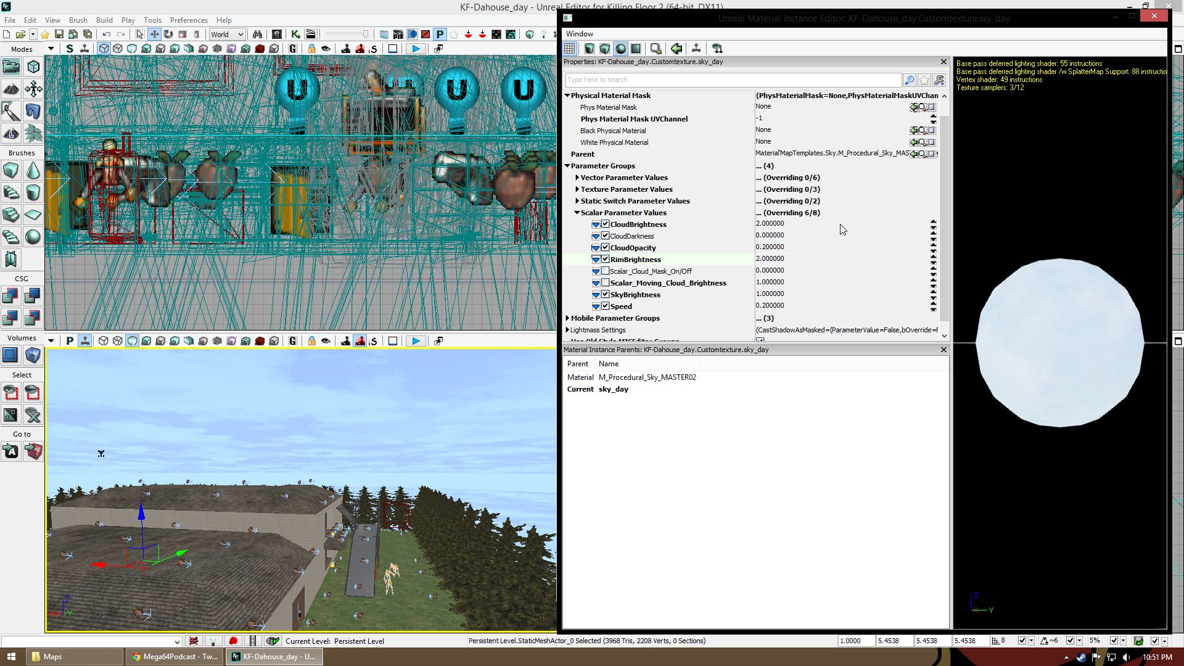Open Kismet editor from toolbar

295,35
